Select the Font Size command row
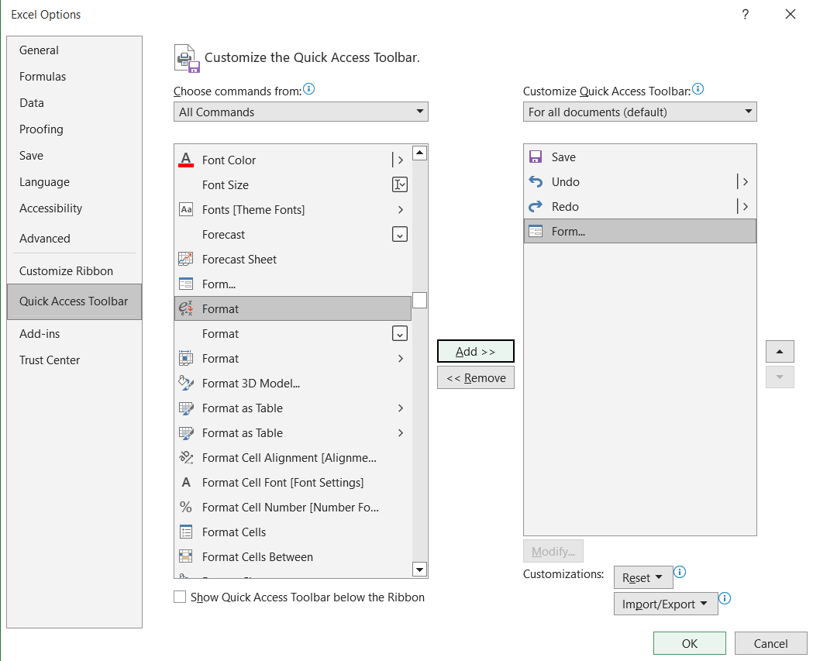This screenshot has width=813, height=661. click(293, 184)
